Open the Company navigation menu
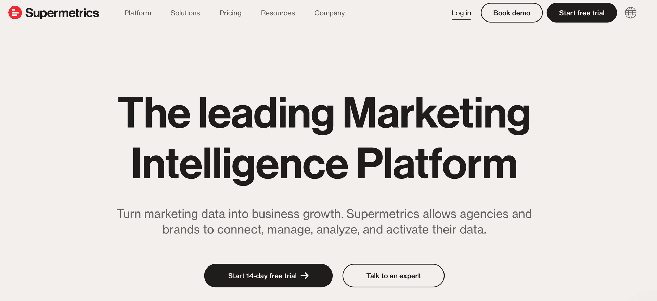Image resolution: width=657 pixels, height=301 pixels. point(329,13)
